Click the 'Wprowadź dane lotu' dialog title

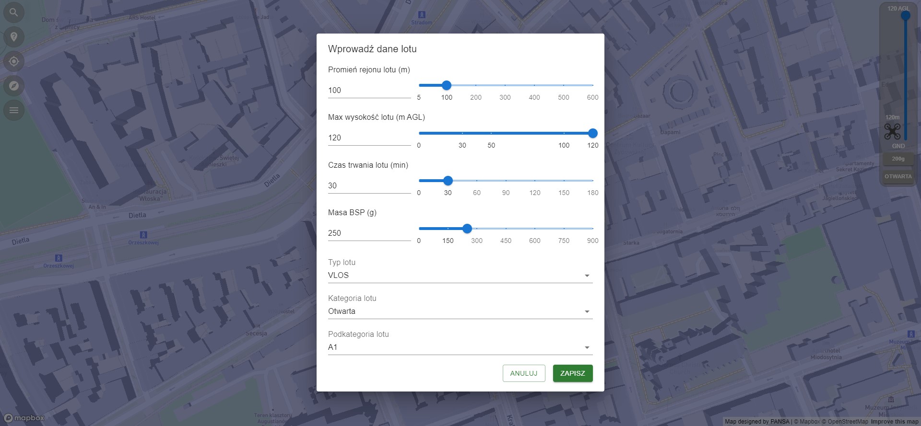372,49
